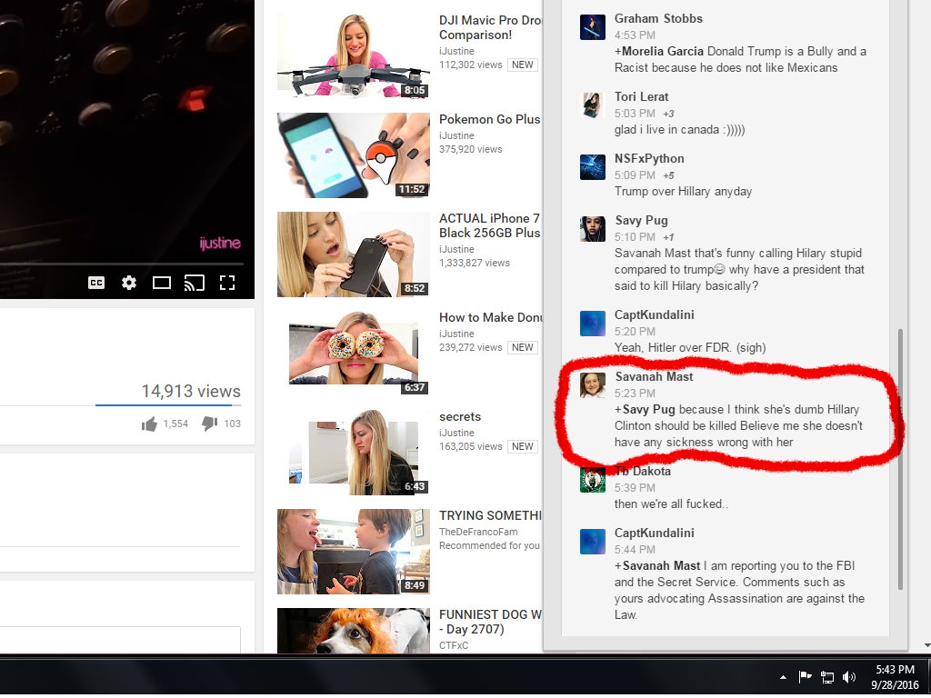Image resolution: width=931 pixels, height=698 pixels.
Task: Enter full screen video mode
Action: click(x=227, y=283)
